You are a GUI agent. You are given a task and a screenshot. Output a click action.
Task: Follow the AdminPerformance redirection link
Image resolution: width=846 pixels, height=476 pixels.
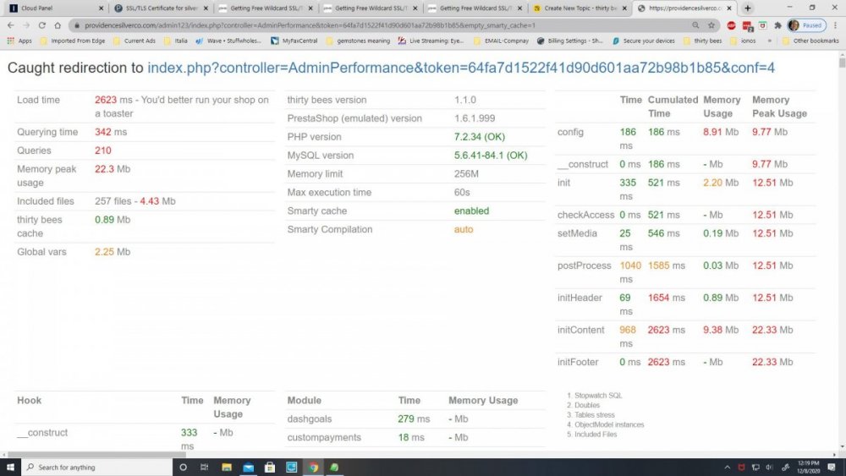point(461,68)
